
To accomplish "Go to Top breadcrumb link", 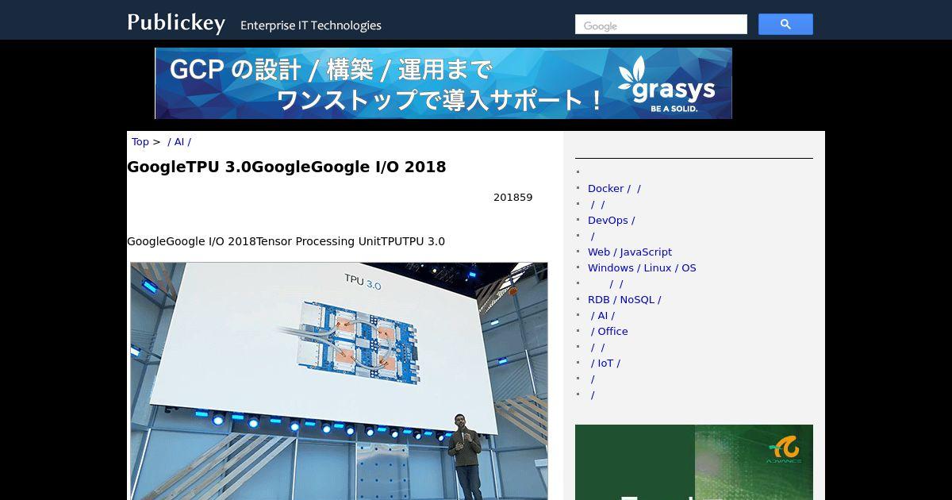I will (x=140, y=142).
